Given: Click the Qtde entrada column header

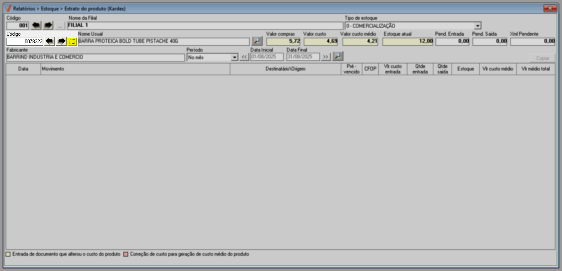Looking at the screenshot, I should pyautogui.click(x=420, y=69).
